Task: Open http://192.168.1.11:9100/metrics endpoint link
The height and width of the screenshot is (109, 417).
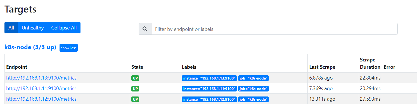Action: 41,88
